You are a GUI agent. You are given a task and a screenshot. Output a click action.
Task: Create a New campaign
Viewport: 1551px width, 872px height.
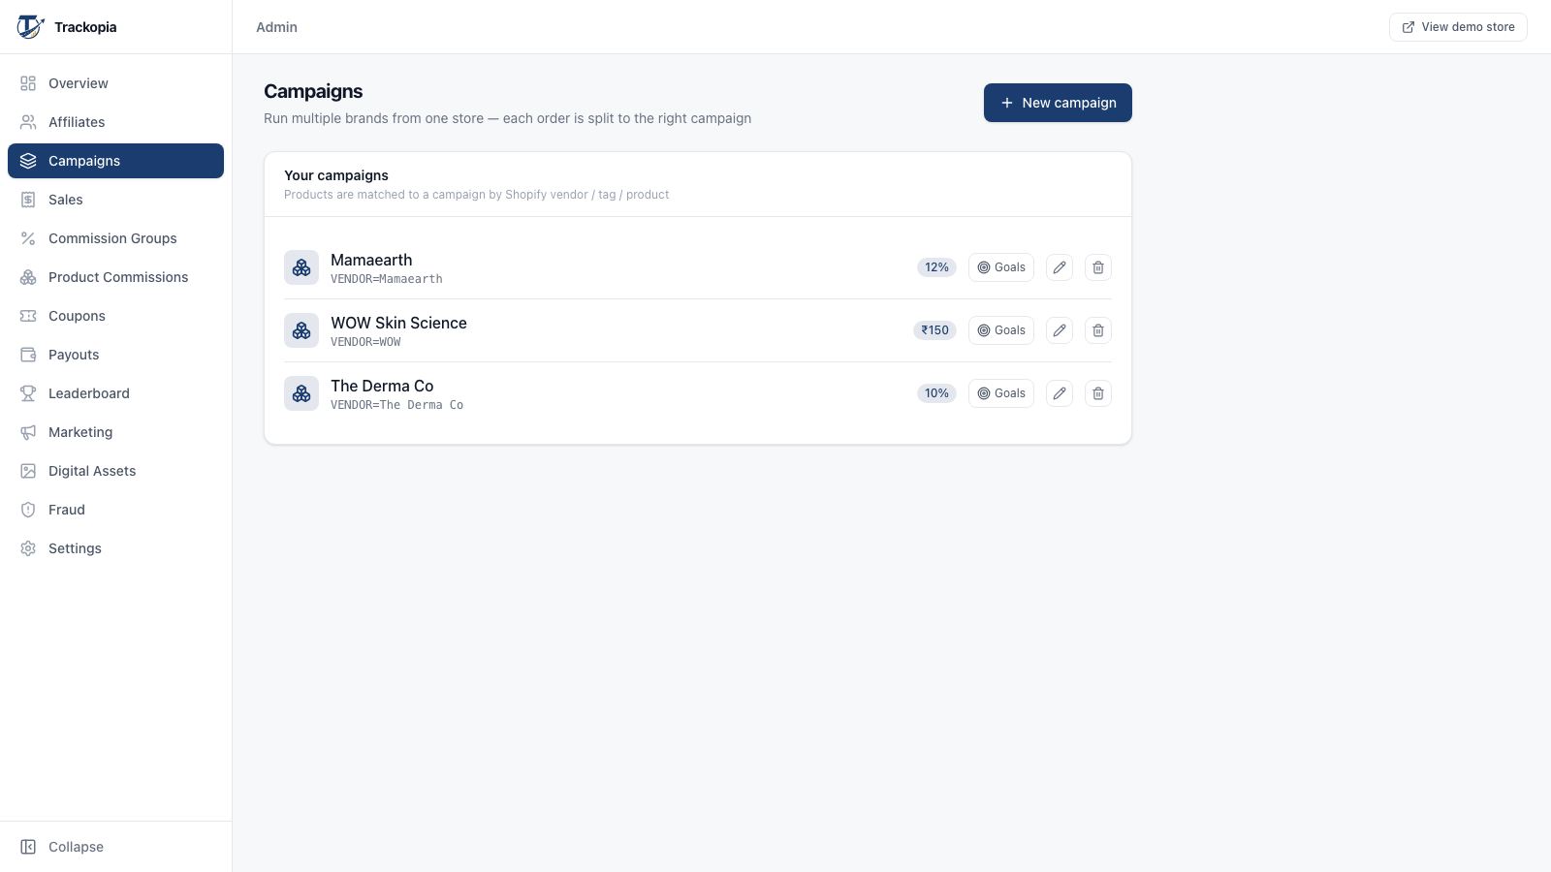[1058, 103]
